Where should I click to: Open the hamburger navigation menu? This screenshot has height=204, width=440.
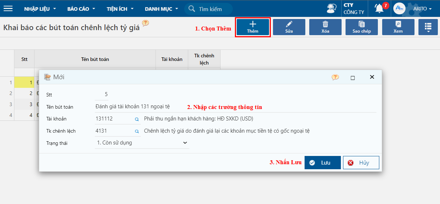click(8, 9)
